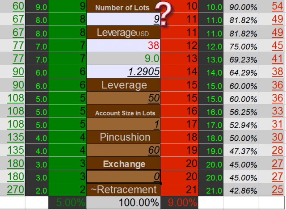Select the green 16.0 cell
The image size is (286, 210).
coord(210,111)
